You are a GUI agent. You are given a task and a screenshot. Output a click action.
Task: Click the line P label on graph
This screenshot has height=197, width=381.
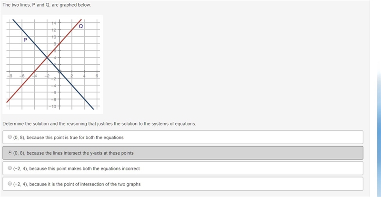pyautogui.click(x=25, y=40)
